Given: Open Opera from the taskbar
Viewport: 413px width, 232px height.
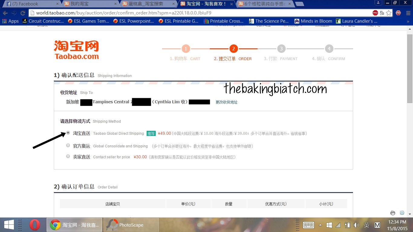Looking at the screenshot, I should click(x=35, y=225).
